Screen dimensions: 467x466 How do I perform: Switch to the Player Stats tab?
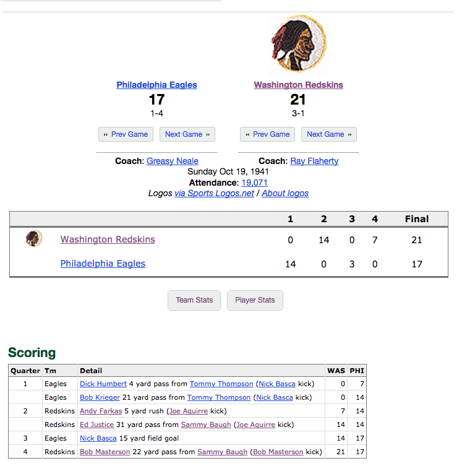pyautogui.click(x=255, y=300)
